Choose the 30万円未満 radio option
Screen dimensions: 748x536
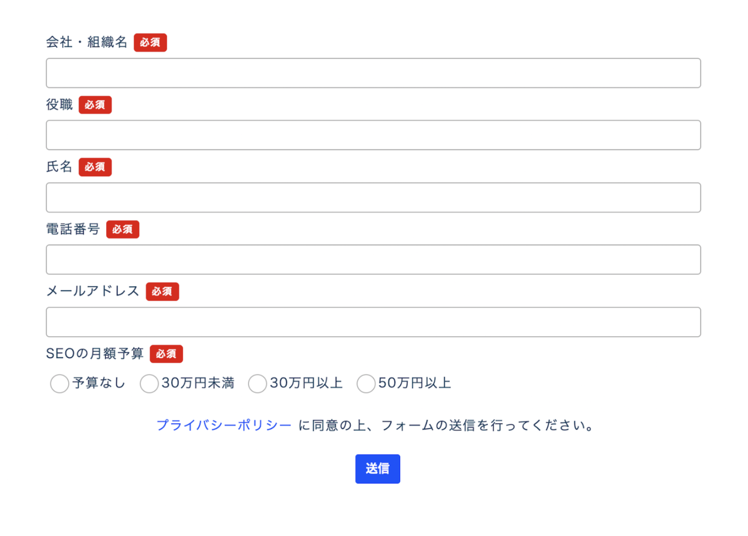[x=149, y=384]
